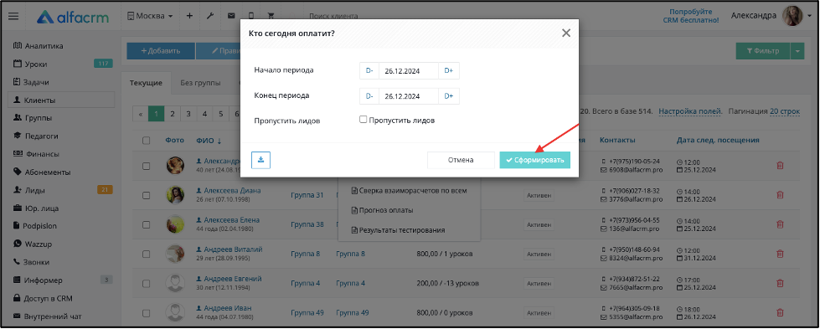Click the wrench settings icon
The image size is (820, 329).
point(210,16)
